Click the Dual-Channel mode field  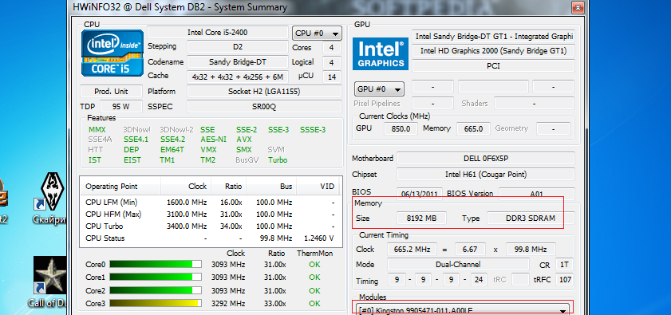458,265
